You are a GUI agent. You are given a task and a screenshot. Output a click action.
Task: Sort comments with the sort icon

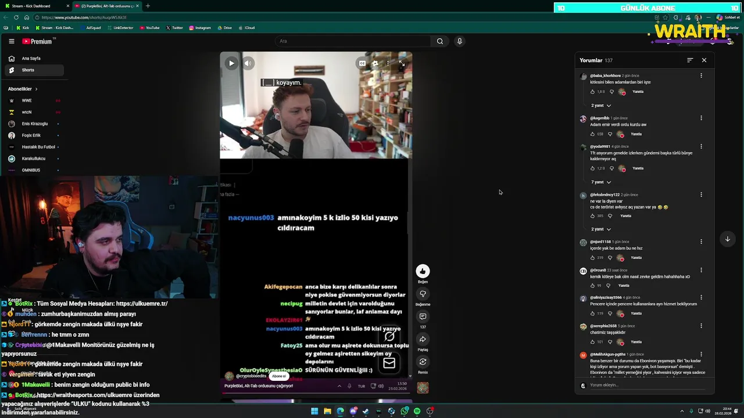click(x=690, y=60)
